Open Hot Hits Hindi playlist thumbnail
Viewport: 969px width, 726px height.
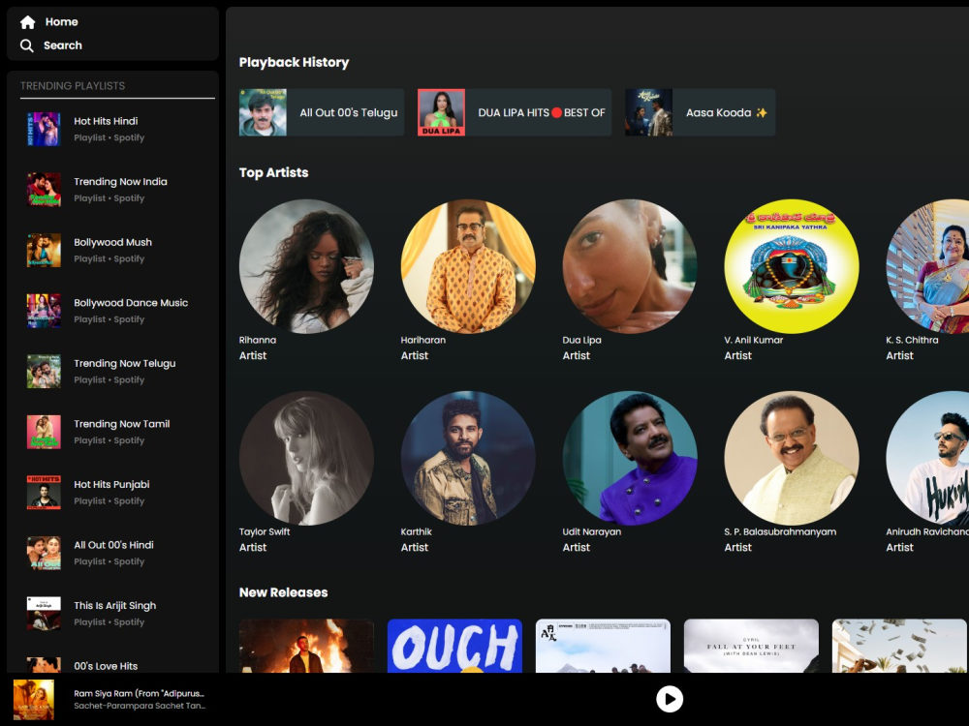click(44, 129)
